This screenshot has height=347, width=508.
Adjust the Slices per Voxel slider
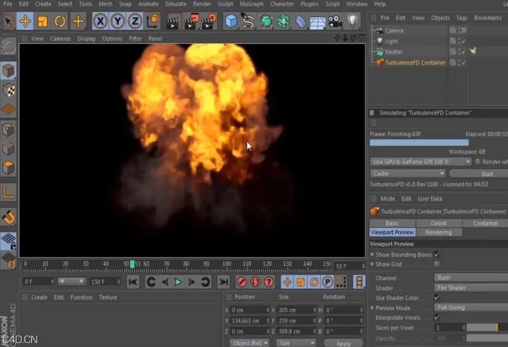tap(487, 327)
